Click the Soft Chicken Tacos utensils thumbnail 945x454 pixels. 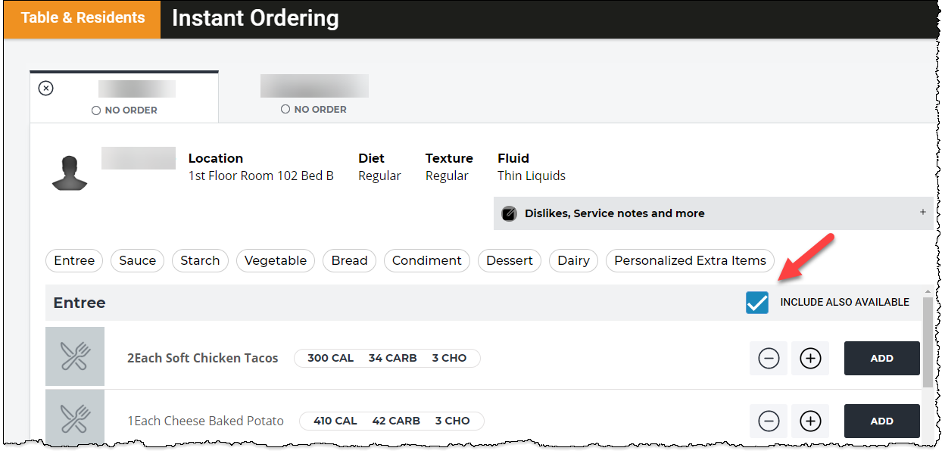point(75,356)
